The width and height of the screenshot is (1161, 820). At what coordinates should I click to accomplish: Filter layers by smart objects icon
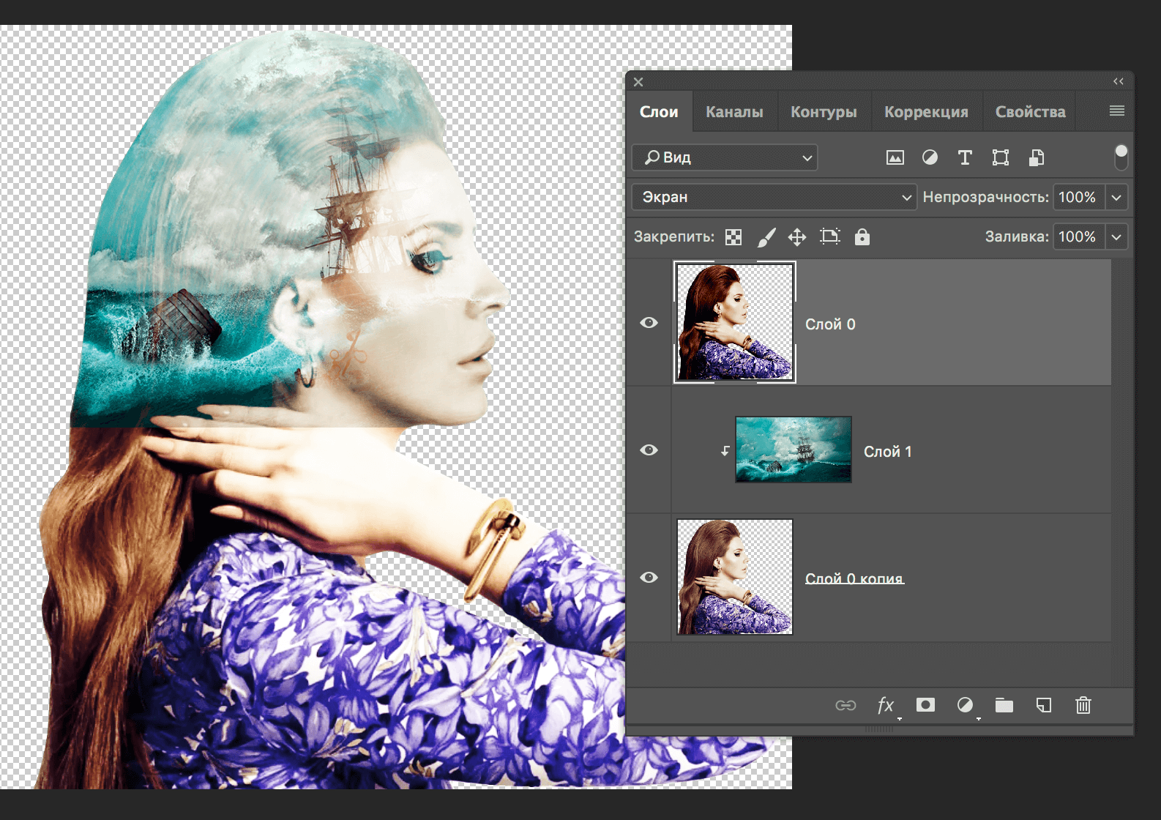click(x=1036, y=157)
